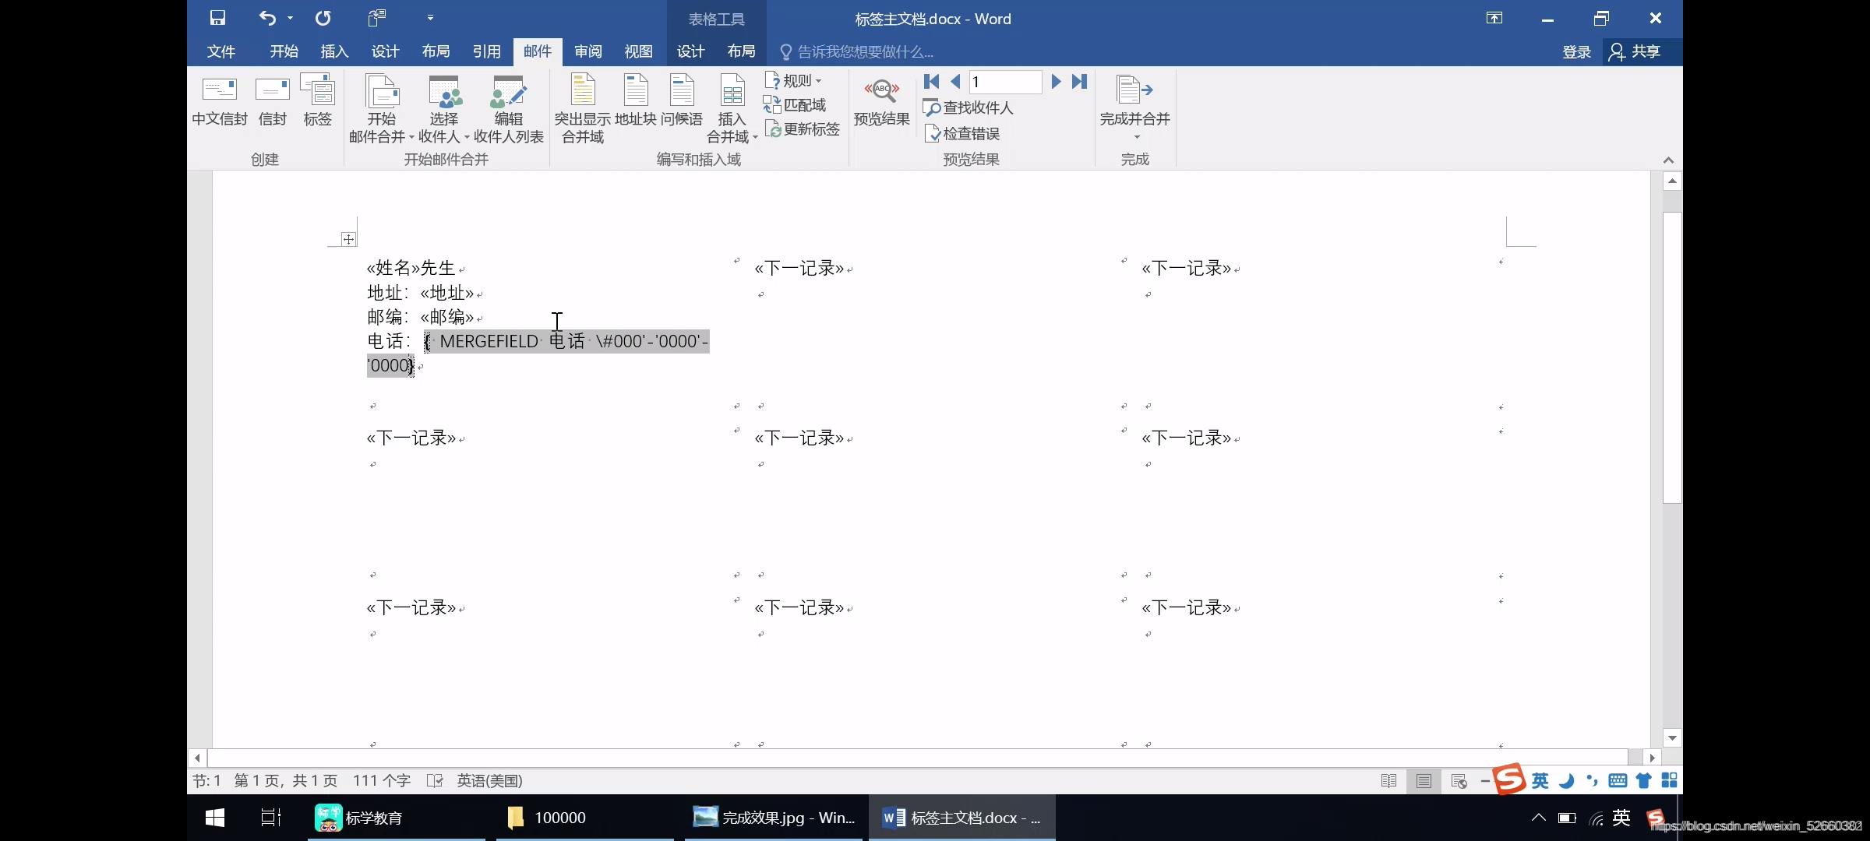Expand the Rules dropdown
This screenshot has width=1870, height=841.
click(x=795, y=81)
